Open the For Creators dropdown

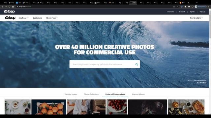pos(196,18)
